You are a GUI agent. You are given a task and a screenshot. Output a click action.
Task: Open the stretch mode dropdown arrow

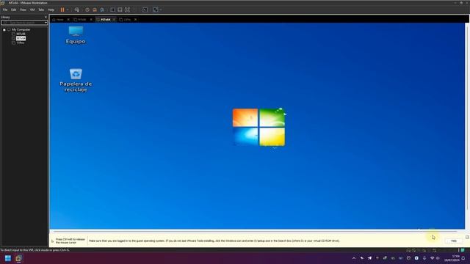point(161,10)
